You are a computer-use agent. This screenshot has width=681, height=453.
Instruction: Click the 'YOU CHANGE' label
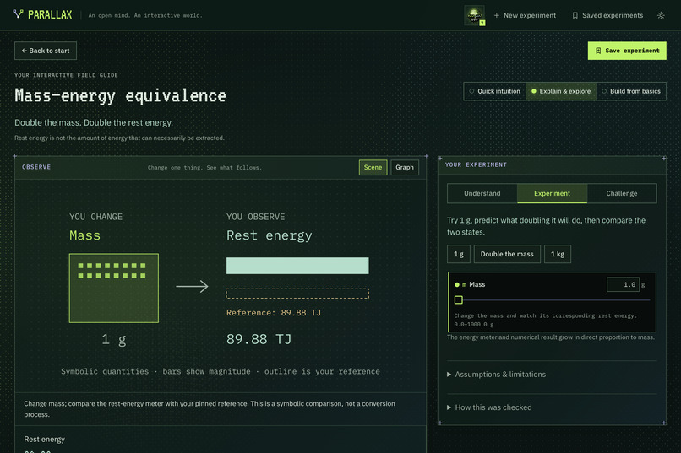[96, 217]
